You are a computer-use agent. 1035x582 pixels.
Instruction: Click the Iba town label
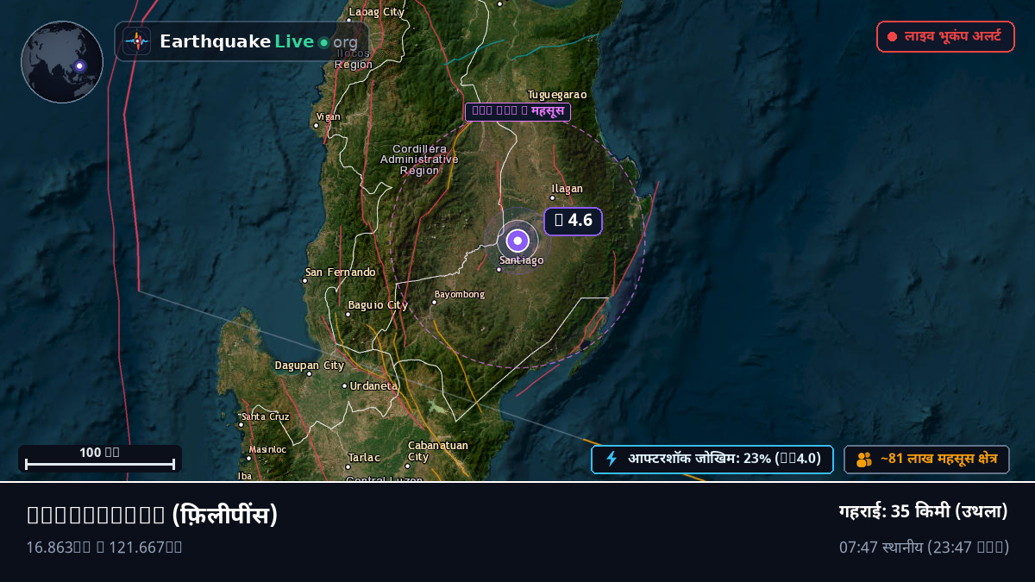pyautogui.click(x=245, y=476)
